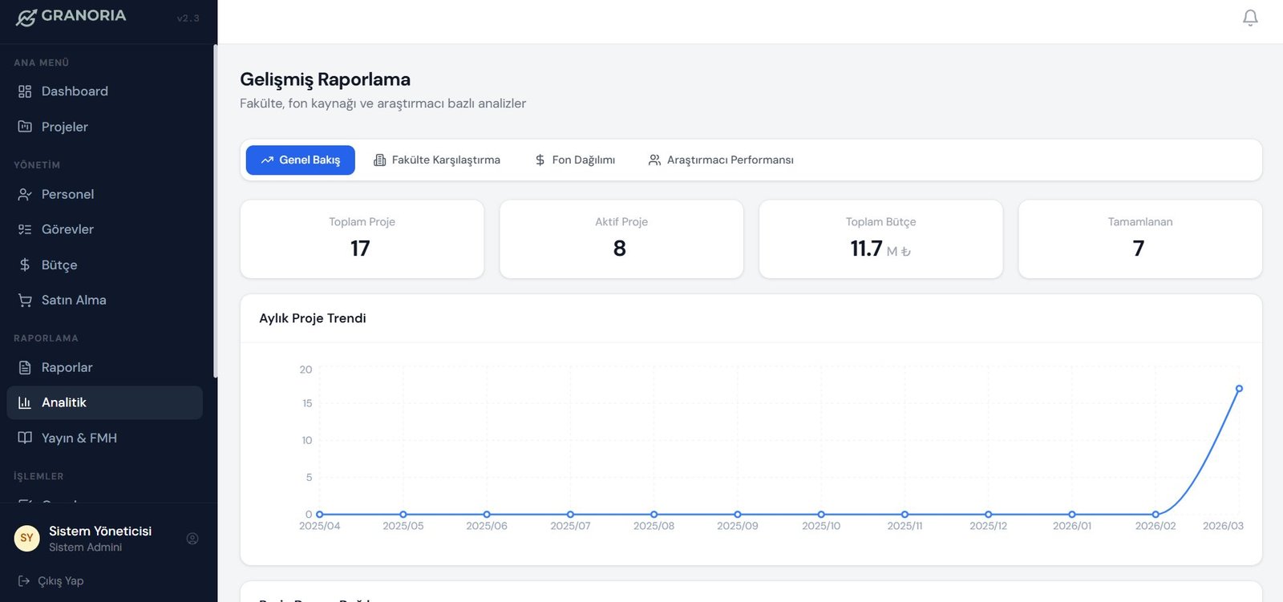Click the Projeler folder icon
This screenshot has width=1283, height=602.
click(25, 127)
